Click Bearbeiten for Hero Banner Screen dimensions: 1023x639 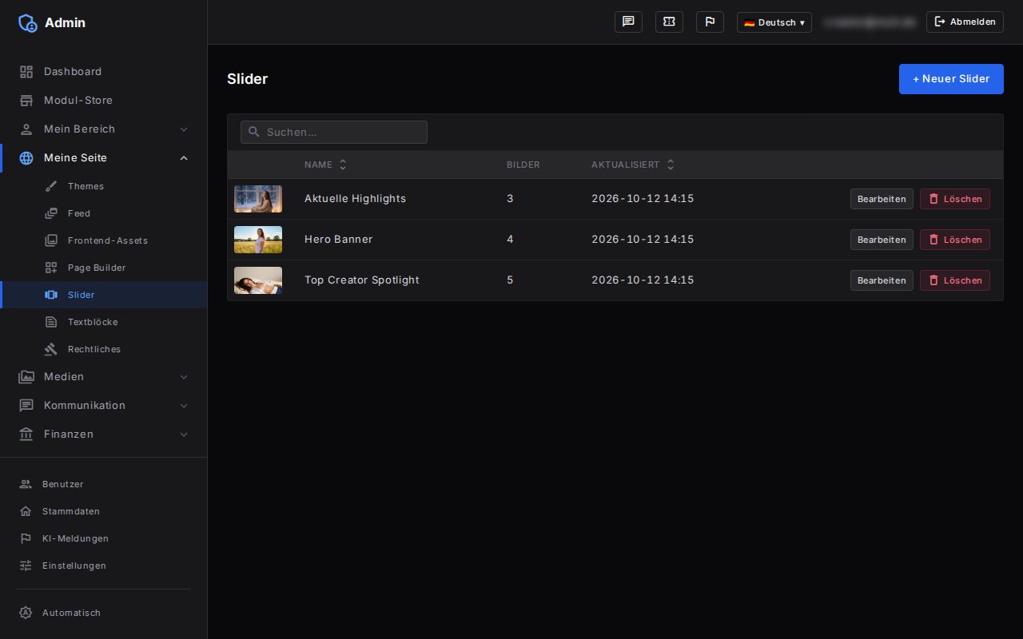882,240
